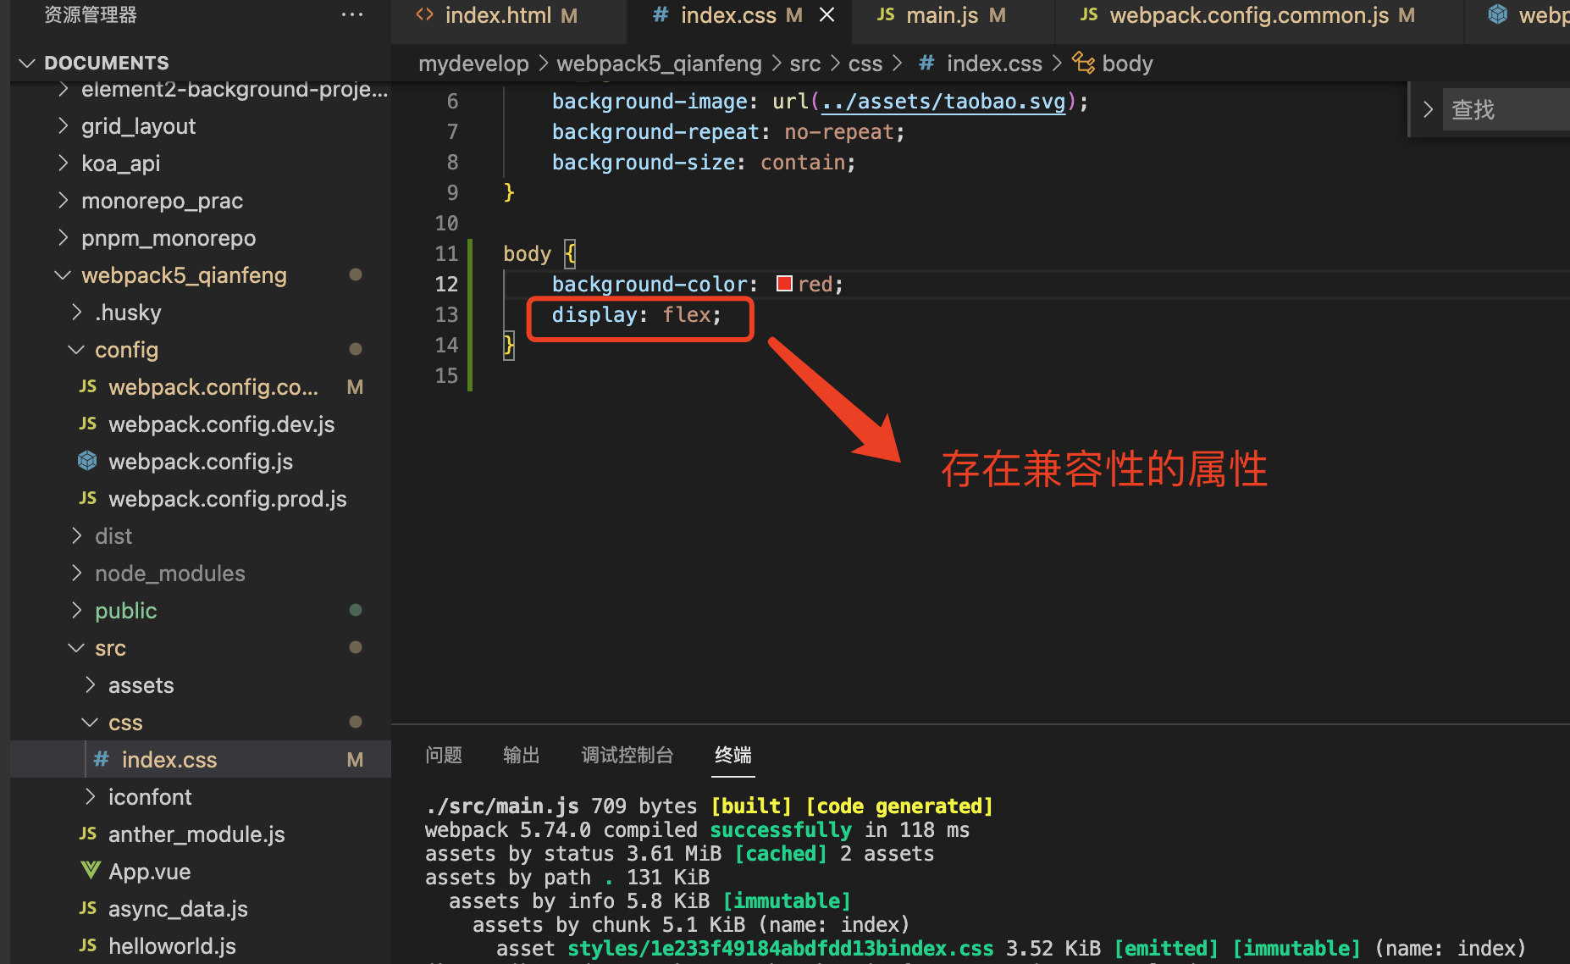Image resolution: width=1570 pixels, height=964 pixels.
Task: Click src in the breadcrumb path
Action: click(804, 64)
